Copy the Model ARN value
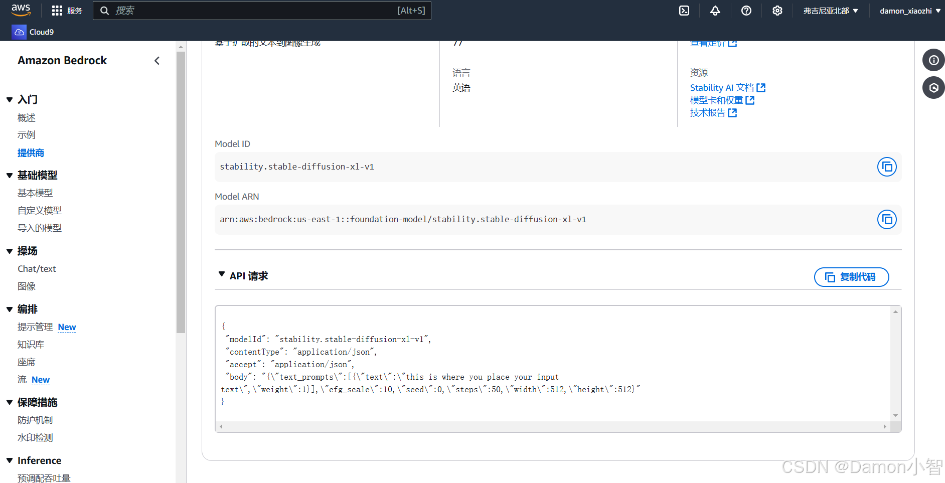The width and height of the screenshot is (945, 483). [x=887, y=220]
